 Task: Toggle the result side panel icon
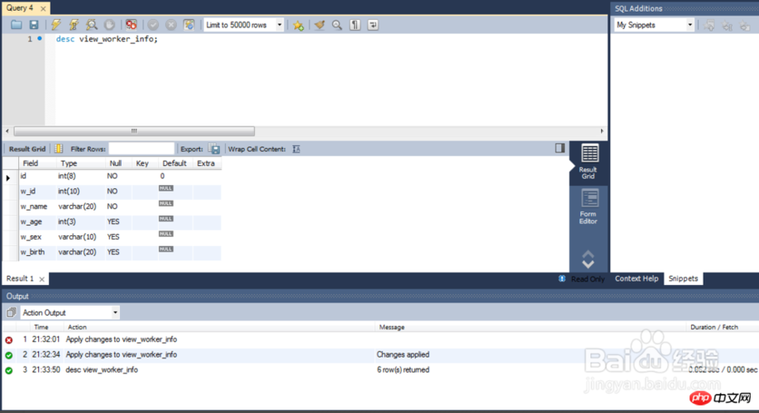coord(560,148)
